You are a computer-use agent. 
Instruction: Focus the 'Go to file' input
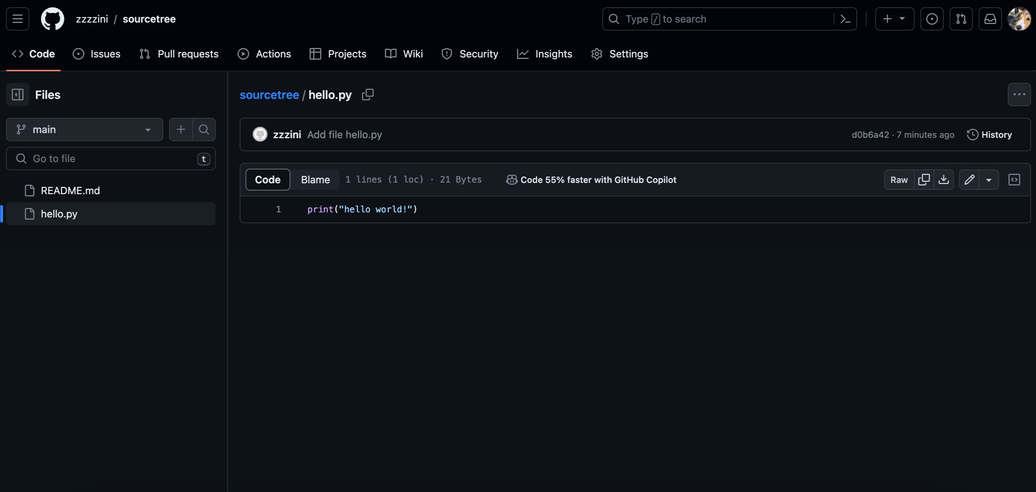tap(111, 159)
